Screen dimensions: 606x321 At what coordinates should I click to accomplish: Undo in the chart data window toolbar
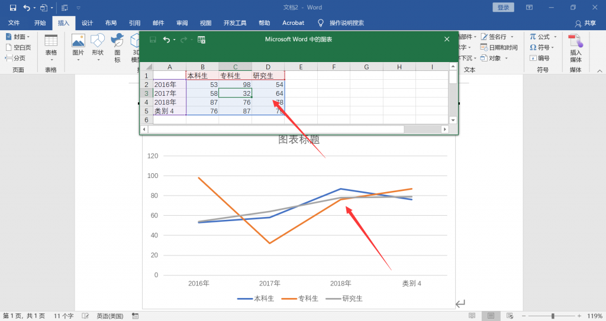pyautogui.click(x=166, y=40)
